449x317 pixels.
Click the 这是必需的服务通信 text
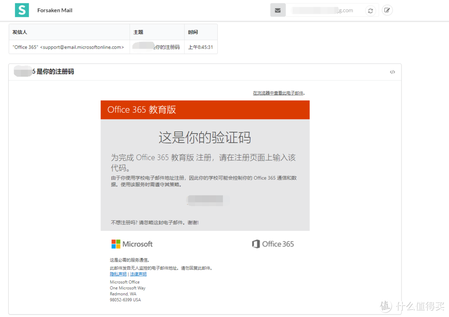[130, 260]
